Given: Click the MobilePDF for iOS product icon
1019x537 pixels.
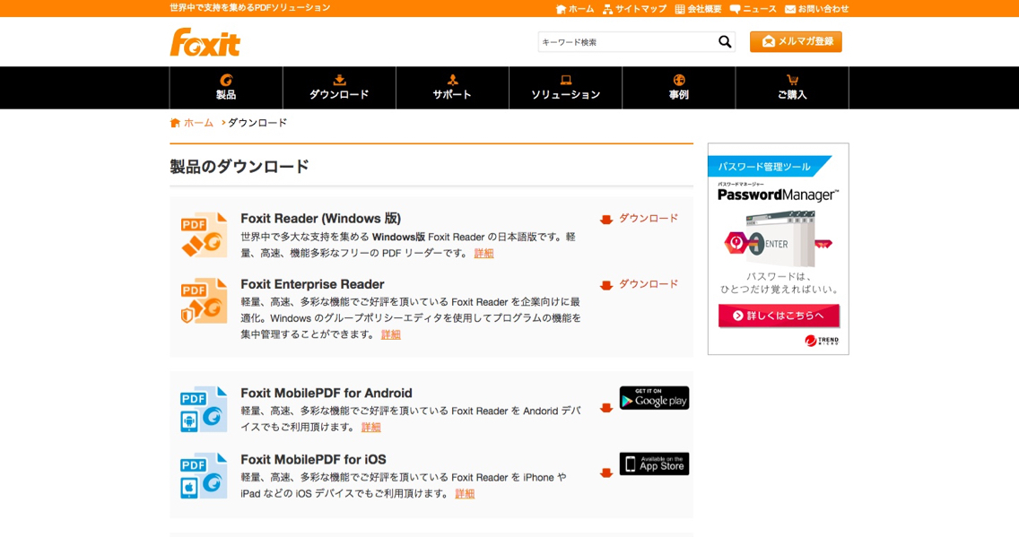Looking at the screenshot, I should tap(204, 475).
